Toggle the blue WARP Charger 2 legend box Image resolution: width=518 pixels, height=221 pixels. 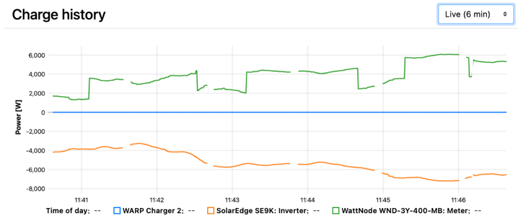click(x=117, y=211)
